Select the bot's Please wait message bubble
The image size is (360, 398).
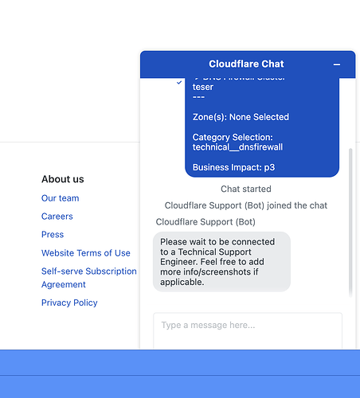(x=221, y=262)
